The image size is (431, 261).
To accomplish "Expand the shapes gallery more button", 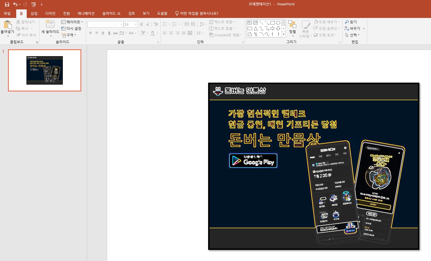I will (x=283, y=34).
